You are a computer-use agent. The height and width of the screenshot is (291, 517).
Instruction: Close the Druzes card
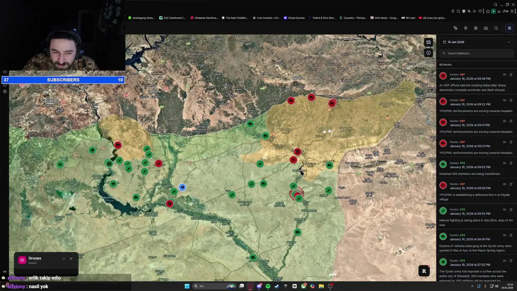71,259
